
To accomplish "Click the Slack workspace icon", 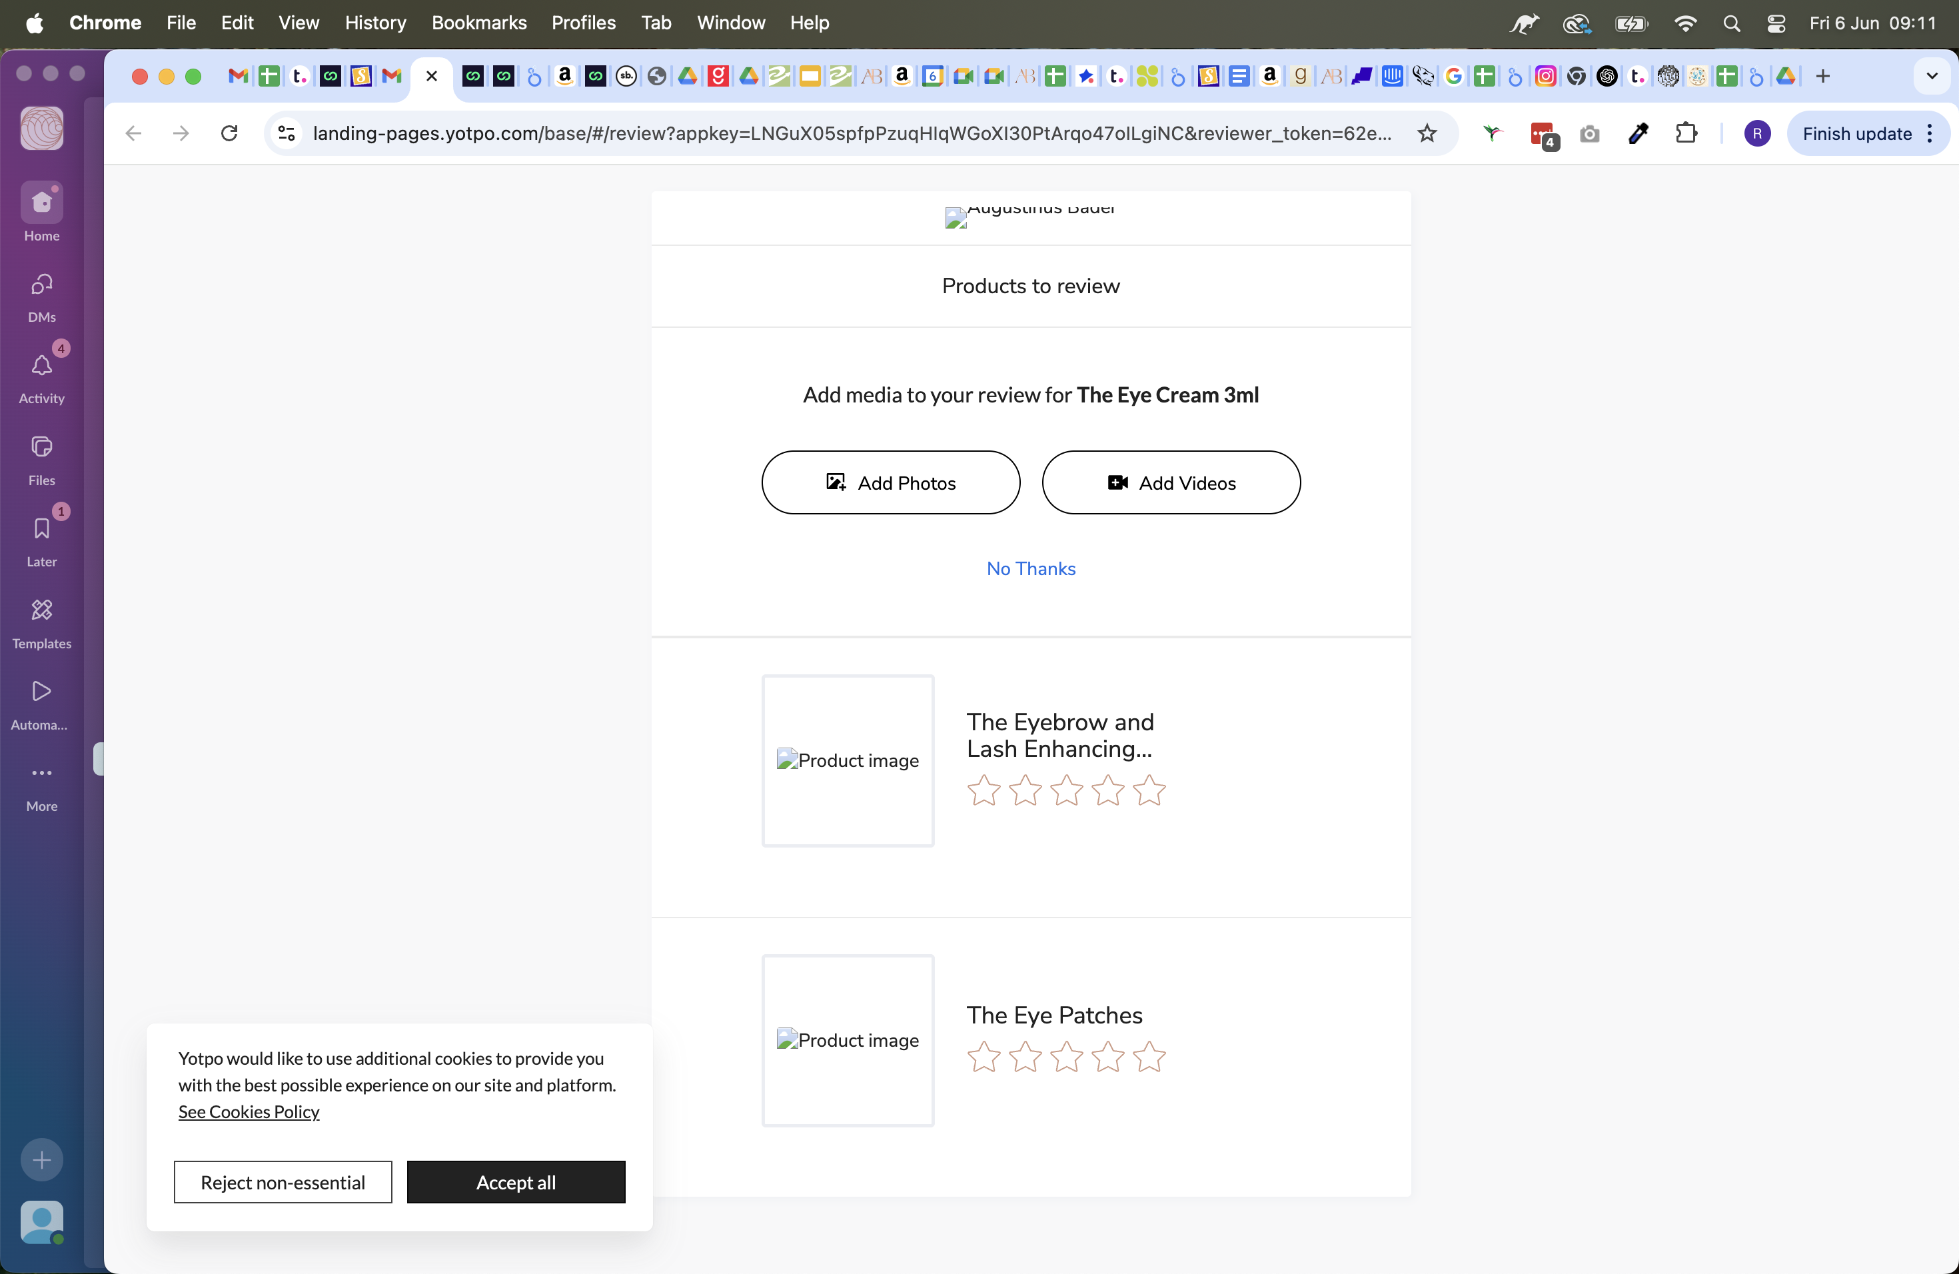I will tap(42, 129).
